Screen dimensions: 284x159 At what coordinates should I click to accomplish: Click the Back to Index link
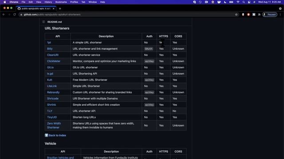coord(57,135)
